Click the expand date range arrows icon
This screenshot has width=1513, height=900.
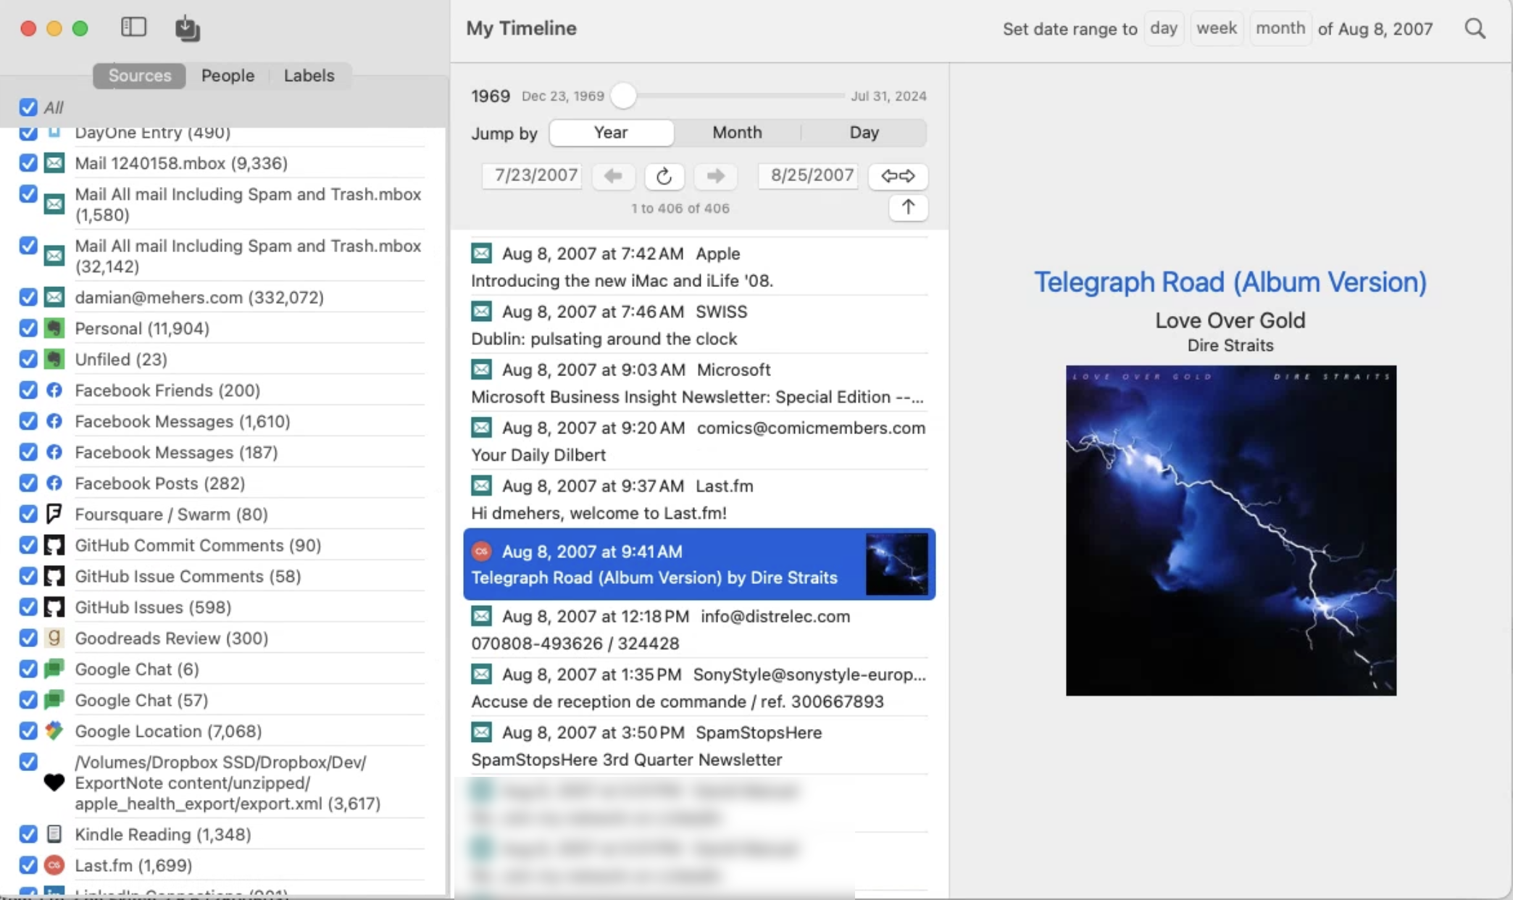(x=898, y=176)
